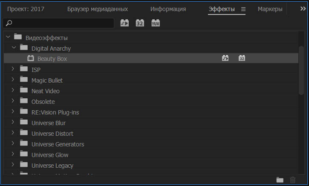Viewport: 309px width, 186px height.
Task: Select the Universe Glow label
Action: pos(50,155)
